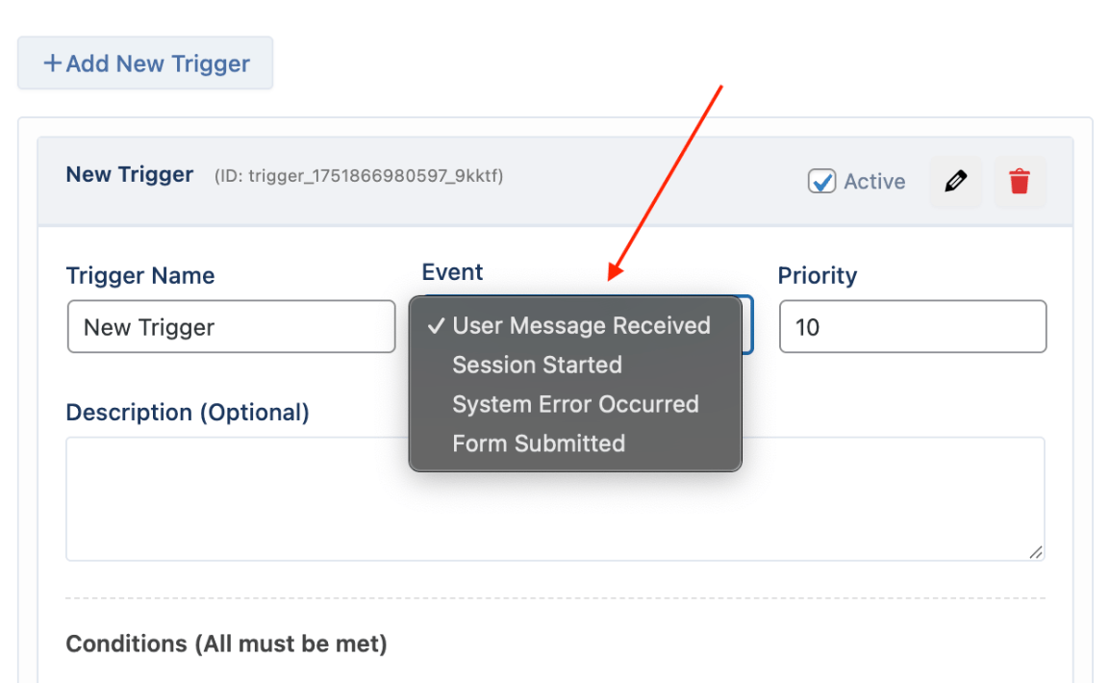
Task: Click the Event field label
Action: [x=452, y=272]
